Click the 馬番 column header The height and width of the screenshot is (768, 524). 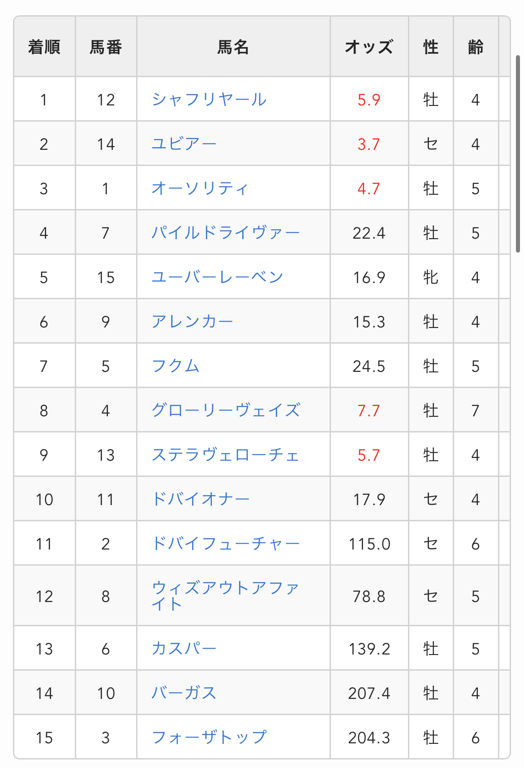pos(106,47)
